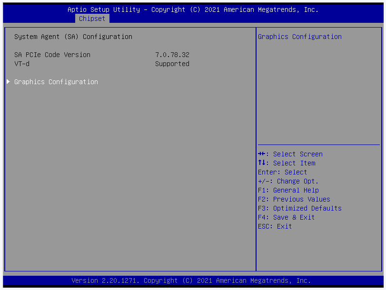The width and height of the screenshot is (386, 290).
Task: Click the System Agent (SA) Configuration heading
Action: point(73,37)
